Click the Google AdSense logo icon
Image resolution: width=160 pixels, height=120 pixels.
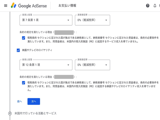coord(13,5)
